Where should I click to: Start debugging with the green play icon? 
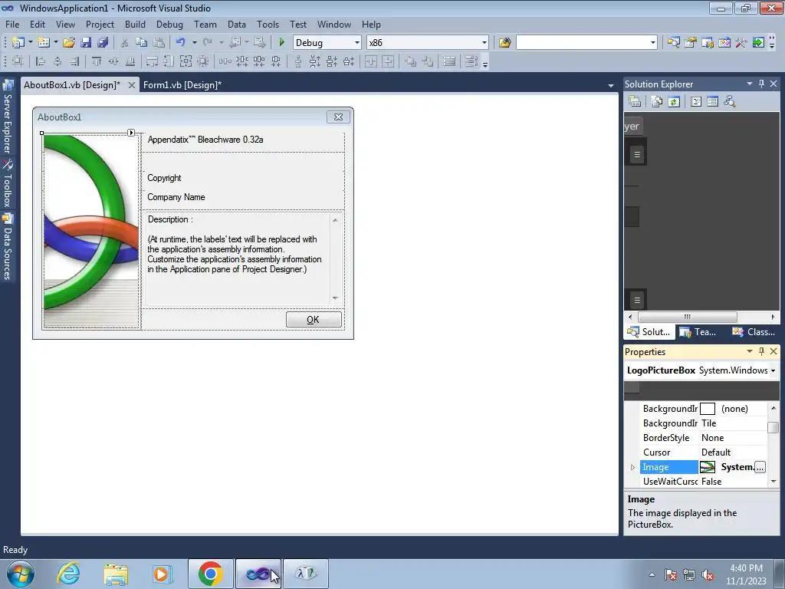tap(281, 43)
